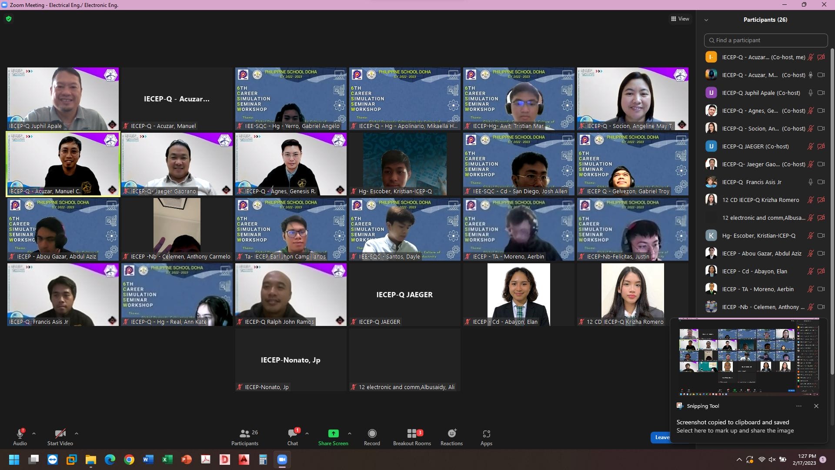Toggle camera icon for IECEP-Q Francis Asis Jr
The height and width of the screenshot is (470, 835).
[821, 182]
